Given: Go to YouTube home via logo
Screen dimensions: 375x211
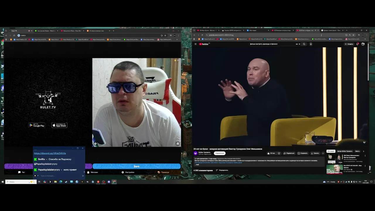Looking at the screenshot, I should (x=204, y=44).
